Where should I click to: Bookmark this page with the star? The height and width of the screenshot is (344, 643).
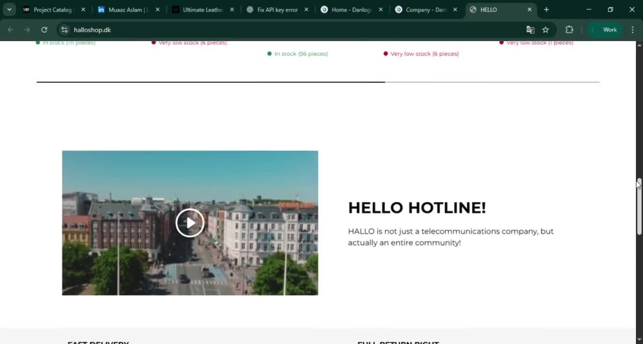pyautogui.click(x=545, y=30)
